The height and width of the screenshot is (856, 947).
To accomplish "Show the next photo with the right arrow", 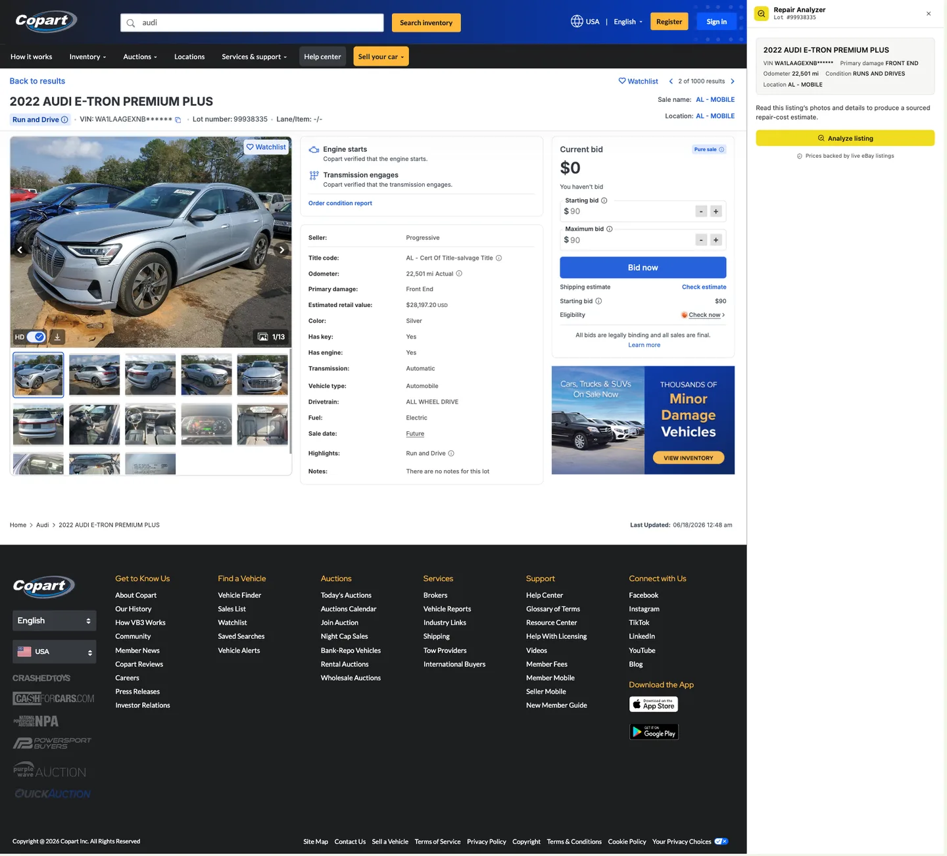I will (282, 250).
